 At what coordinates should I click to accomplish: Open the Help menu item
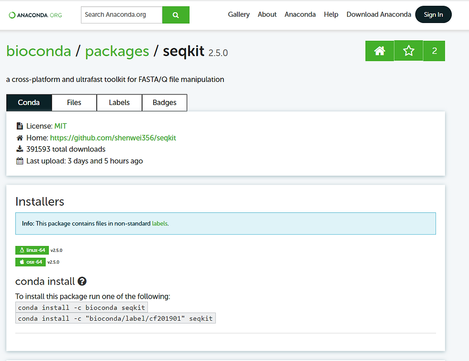coord(331,14)
